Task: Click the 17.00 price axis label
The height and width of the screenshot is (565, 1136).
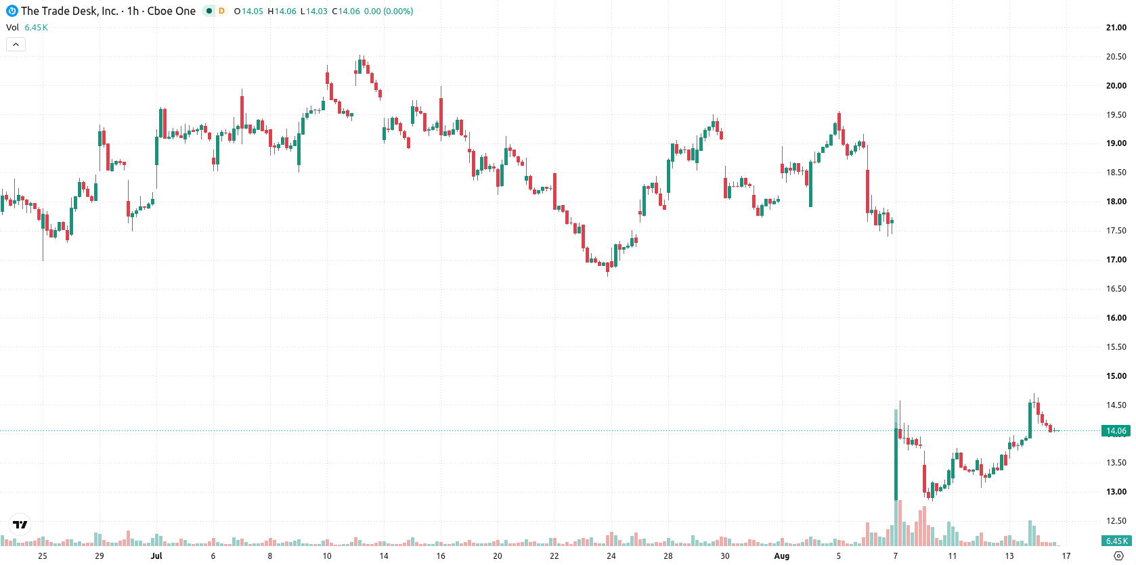Action: (1116, 260)
